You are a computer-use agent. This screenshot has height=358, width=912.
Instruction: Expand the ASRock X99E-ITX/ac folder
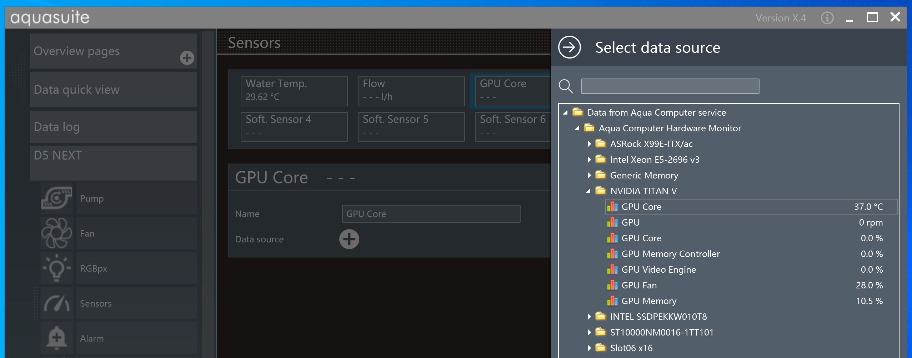tap(589, 144)
